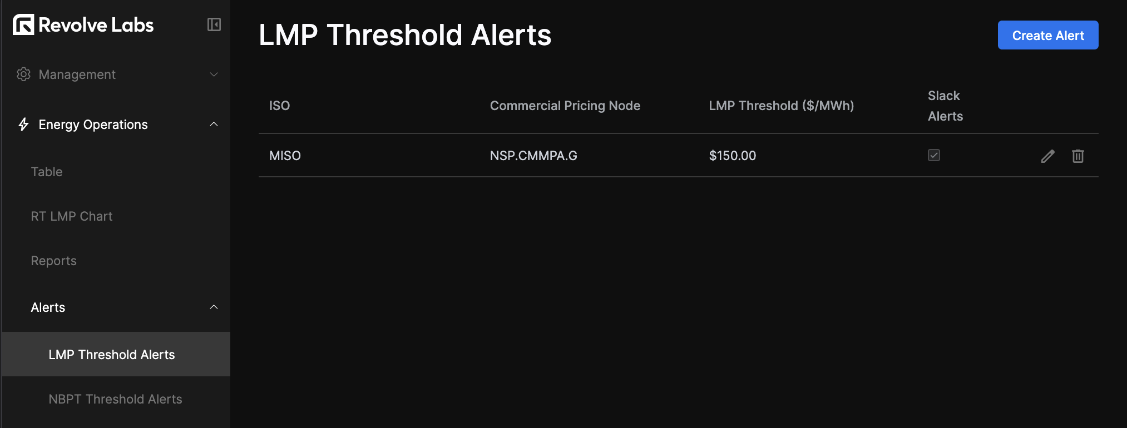Open the RT LMP Chart page
Image resolution: width=1127 pixels, height=428 pixels.
click(72, 216)
